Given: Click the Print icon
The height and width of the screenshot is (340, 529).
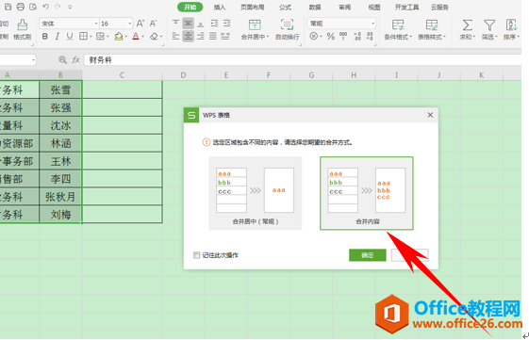Looking at the screenshot, I should point(20,7).
